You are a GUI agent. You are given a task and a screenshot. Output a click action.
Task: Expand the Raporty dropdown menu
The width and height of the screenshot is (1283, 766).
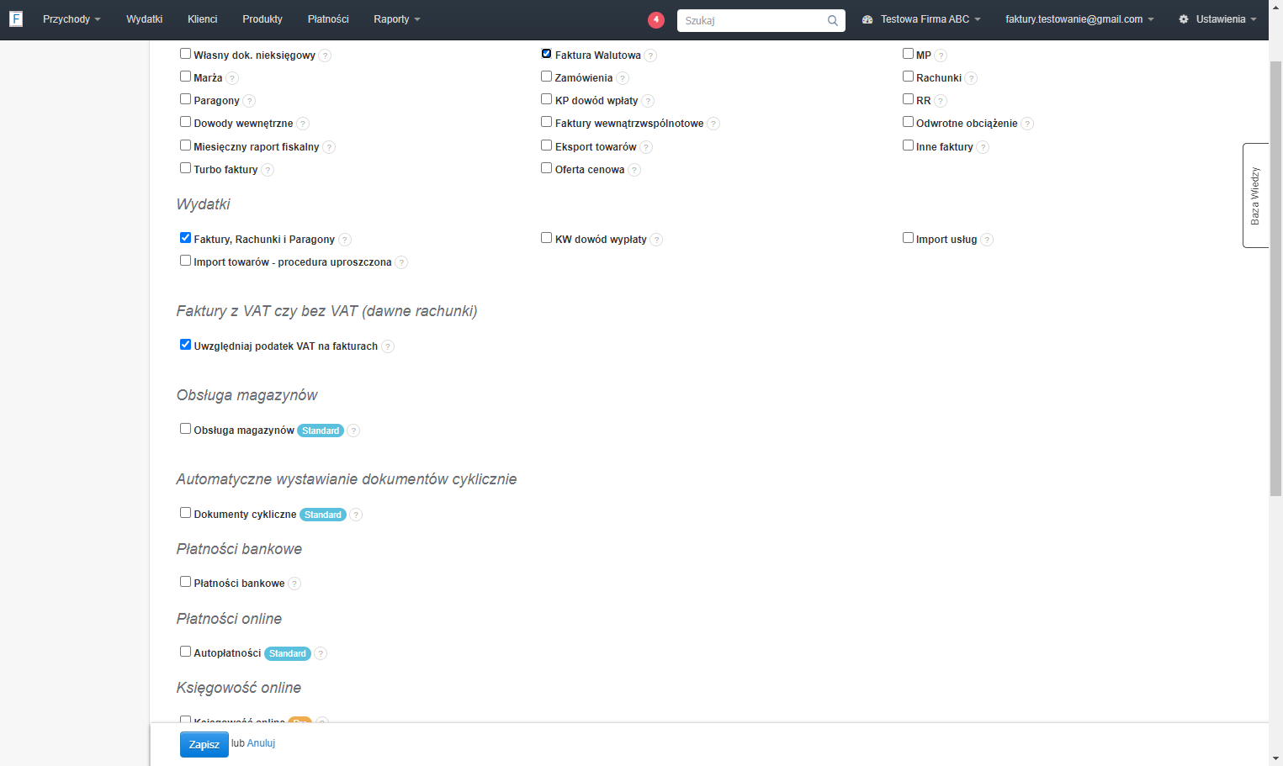coord(396,19)
